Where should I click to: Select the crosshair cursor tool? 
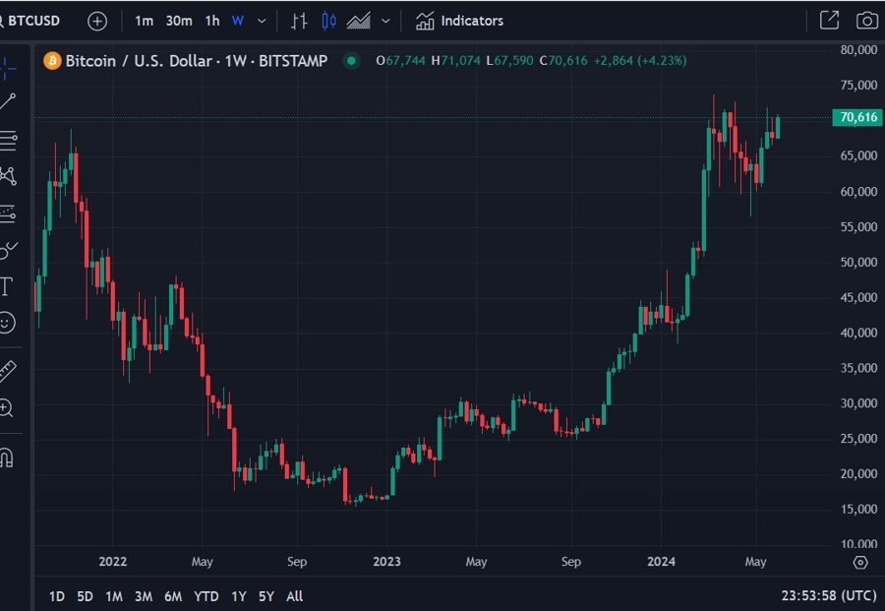[7, 68]
